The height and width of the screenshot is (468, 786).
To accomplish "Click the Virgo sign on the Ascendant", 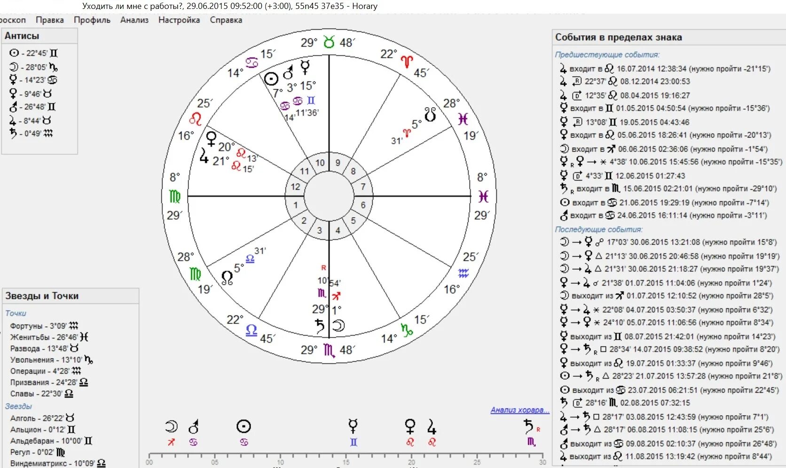I will coord(174,196).
